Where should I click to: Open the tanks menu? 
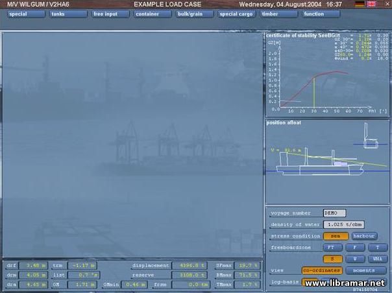65,14
